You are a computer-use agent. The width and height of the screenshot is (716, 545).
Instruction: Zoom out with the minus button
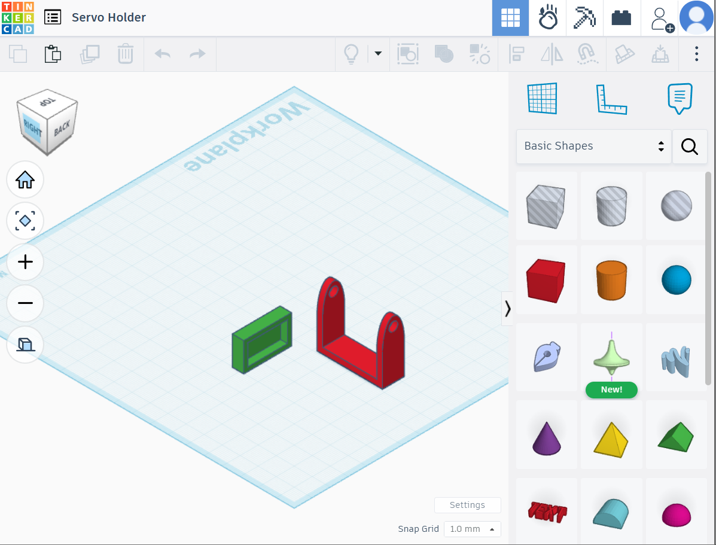click(x=25, y=303)
